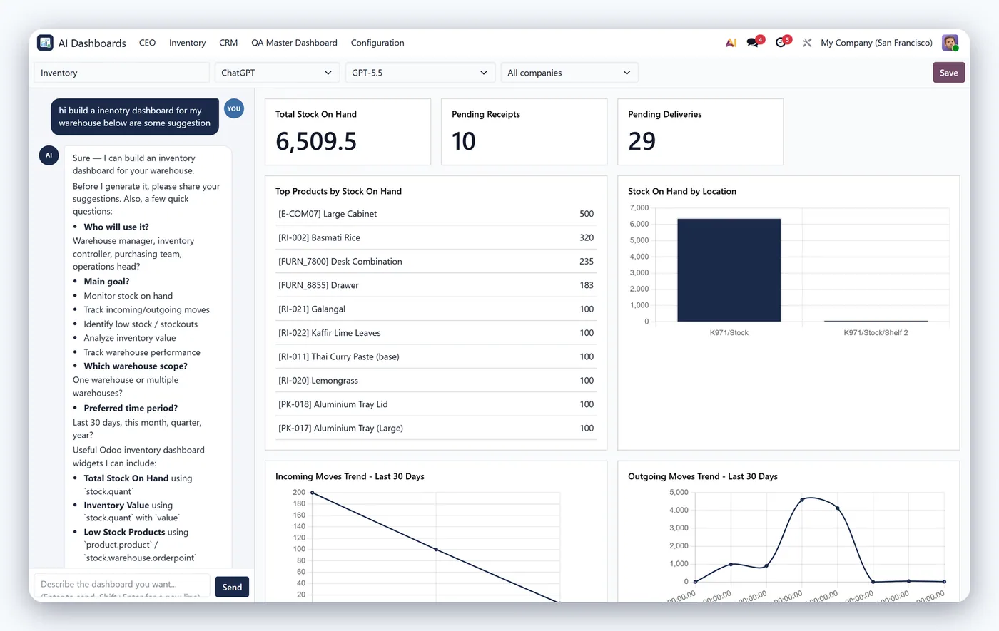Focus the Describe the dashboard you want field
999x631 pixels.
point(122,585)
